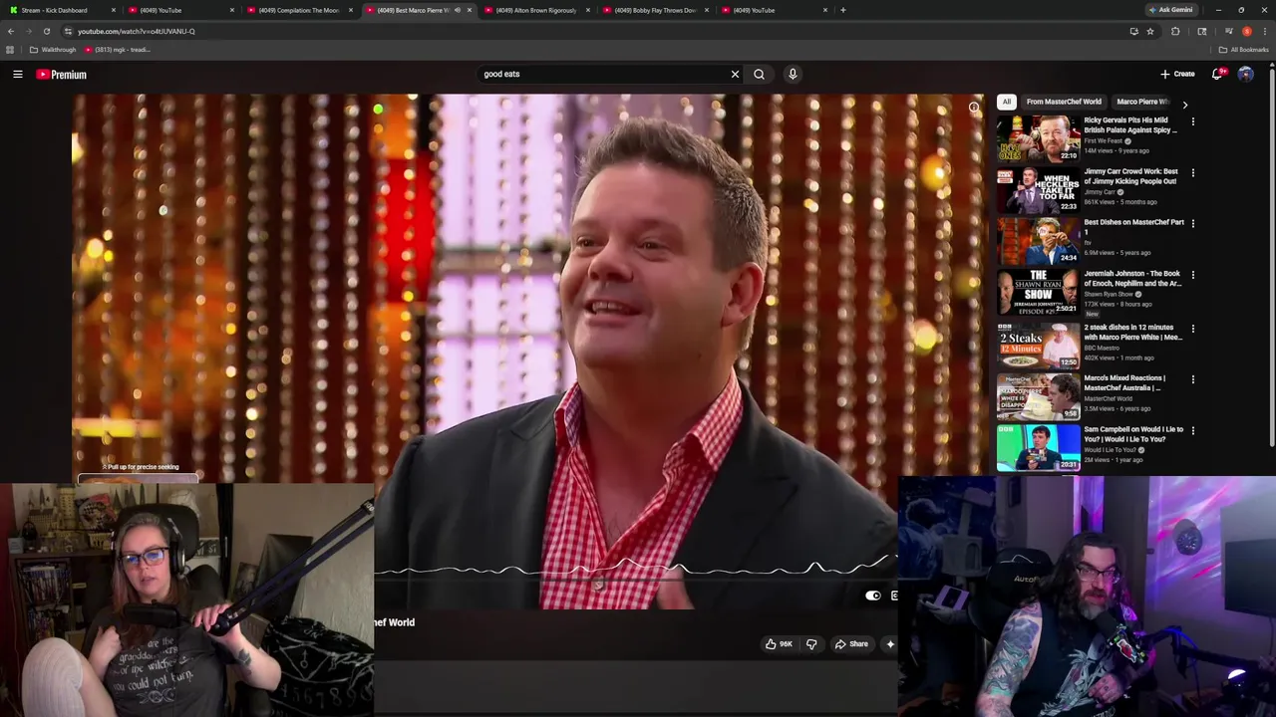
Task: Click video seek bar preview thumbnail
Action: click(139, 479)
